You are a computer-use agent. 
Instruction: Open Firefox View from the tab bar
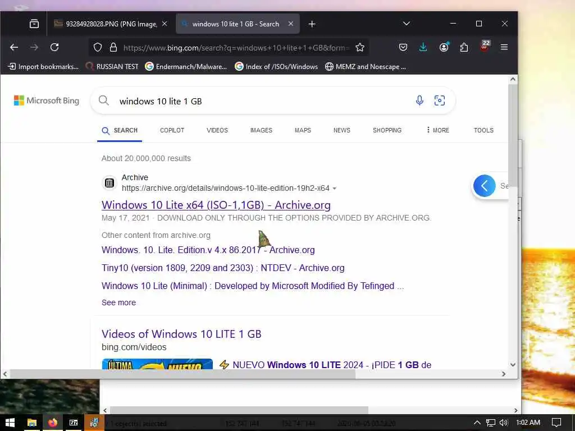click(34, 24)
